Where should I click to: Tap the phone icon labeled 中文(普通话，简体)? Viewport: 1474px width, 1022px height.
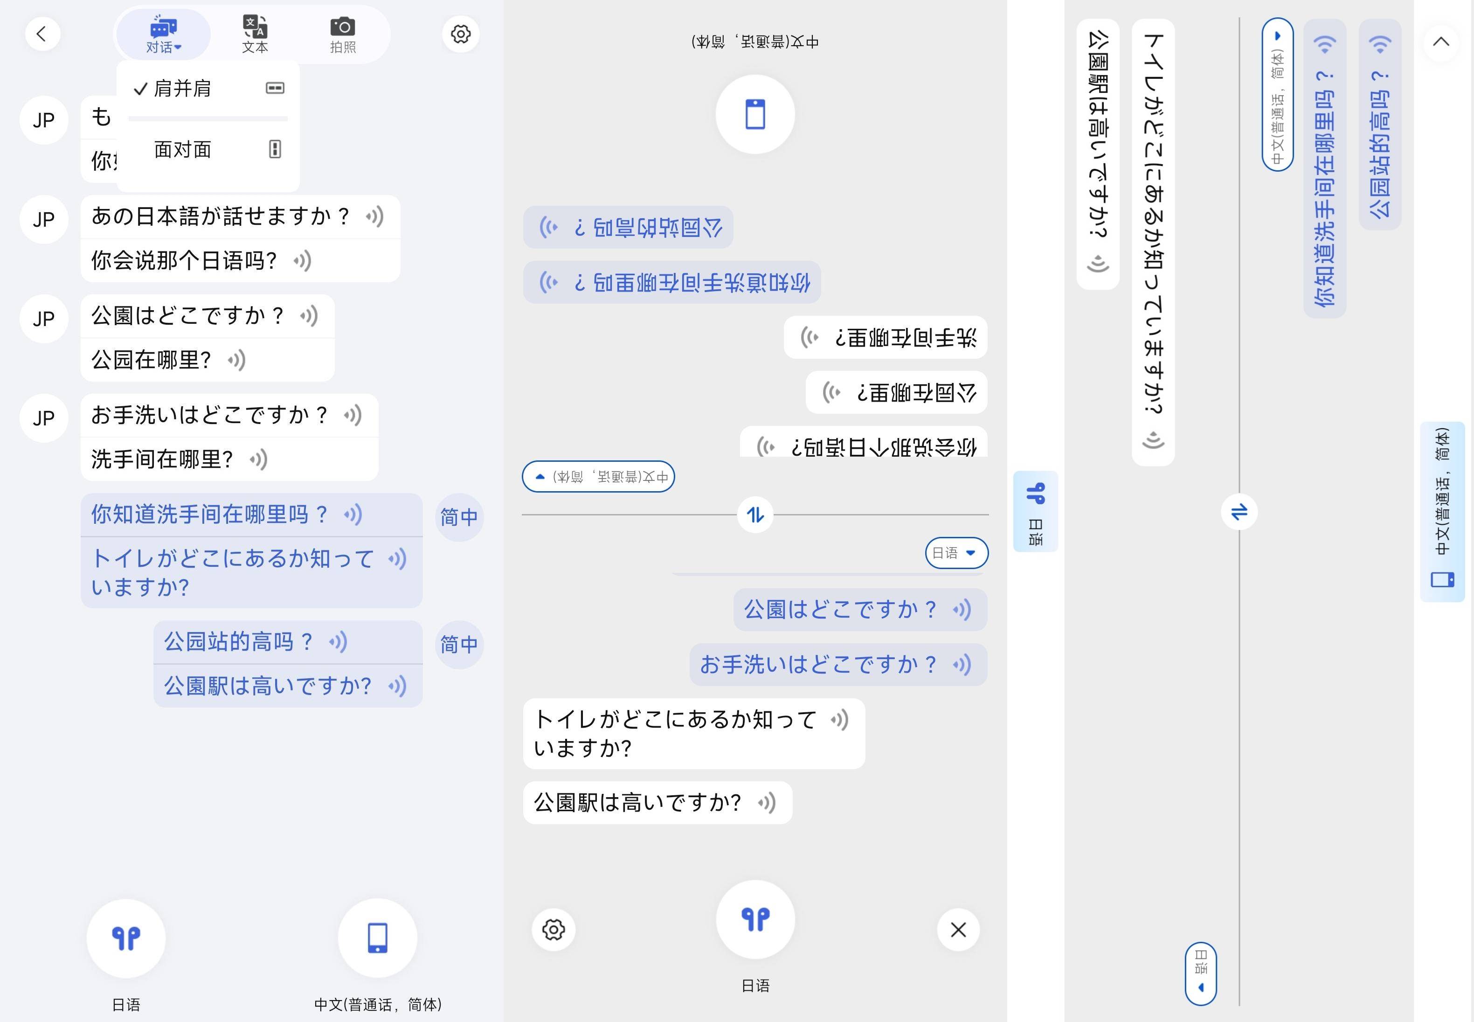(378, 938)
